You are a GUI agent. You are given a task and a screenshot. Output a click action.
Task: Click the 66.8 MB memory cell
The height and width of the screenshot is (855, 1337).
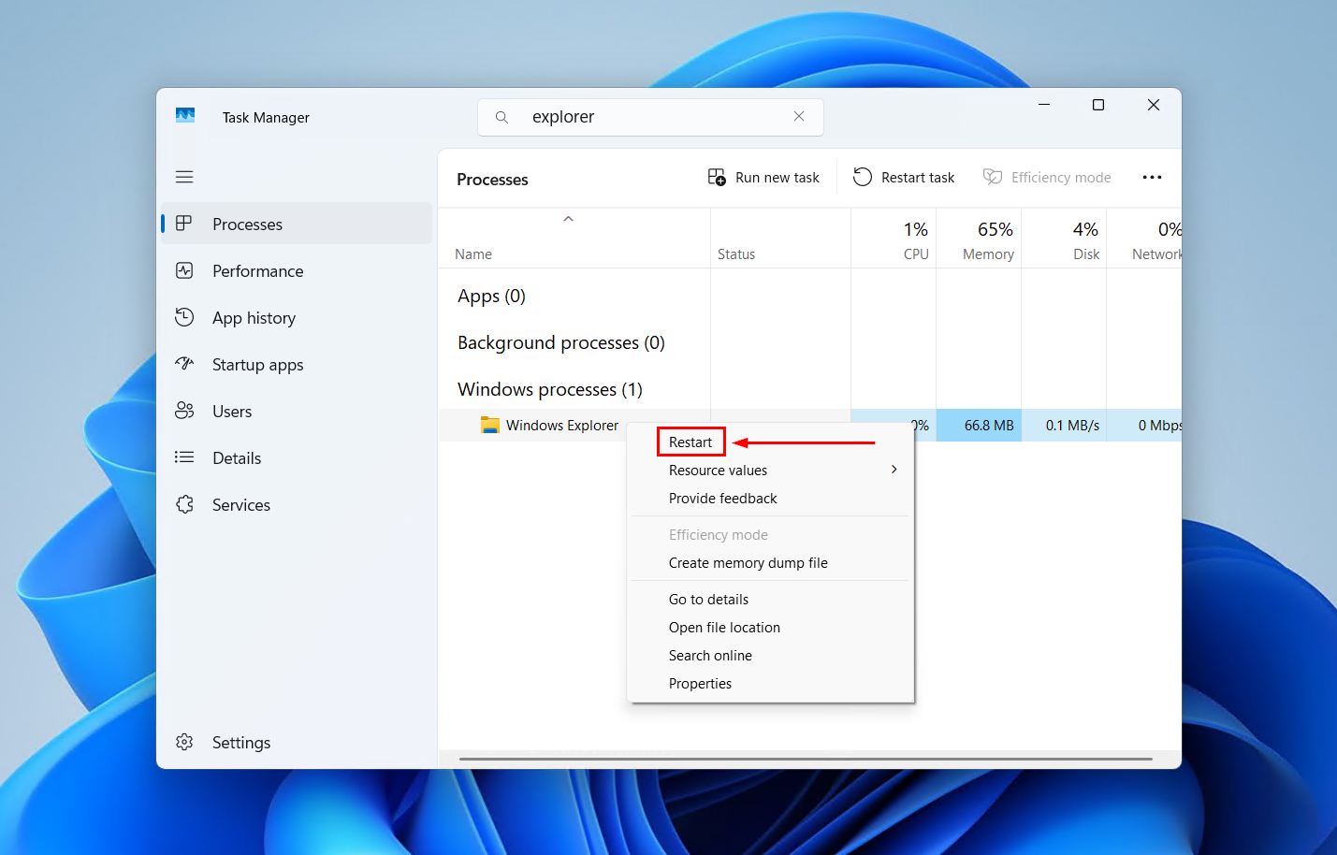pyautogui.click(x=979, y=425)
